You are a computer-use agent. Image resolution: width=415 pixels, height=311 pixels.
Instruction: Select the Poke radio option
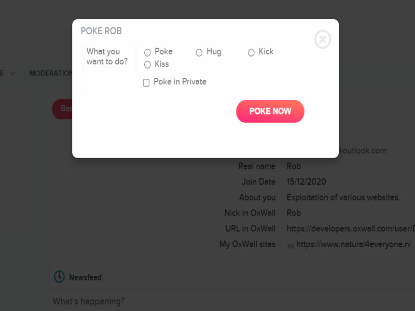(147, 52)
